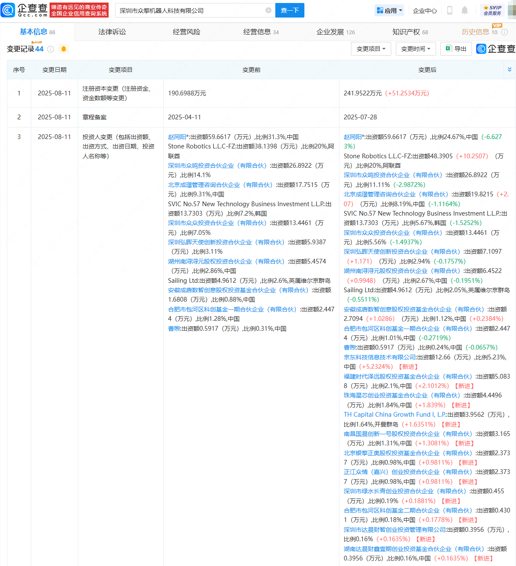Click the 查一下 search button
This screenshot has width=516, height=566.
(290, 10)
